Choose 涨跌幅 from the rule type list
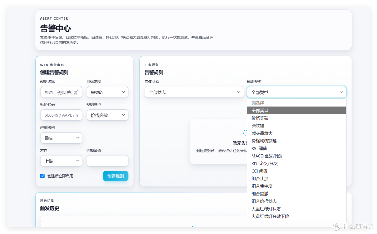Image resolution: width=377 pixels, height=234 pixels. click(x=297, y=126)
